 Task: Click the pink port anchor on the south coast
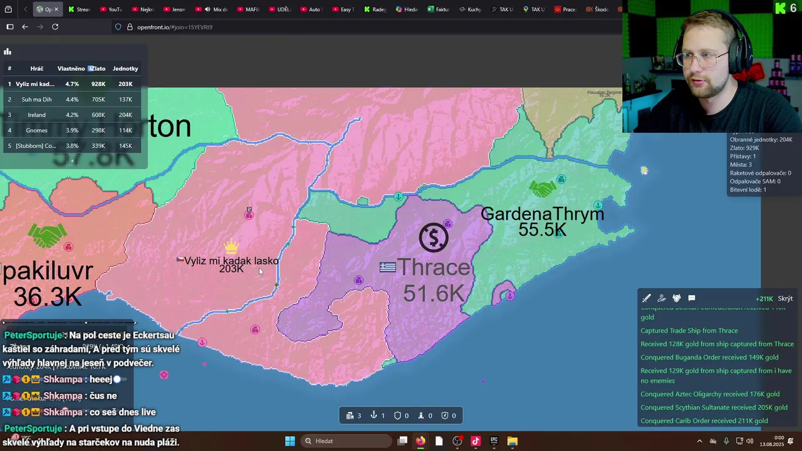(202, 342)
